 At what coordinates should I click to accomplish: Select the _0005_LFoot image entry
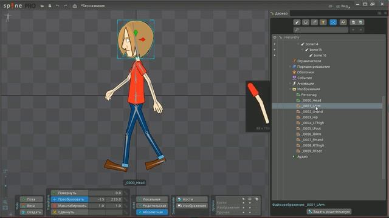coord(311,128)
